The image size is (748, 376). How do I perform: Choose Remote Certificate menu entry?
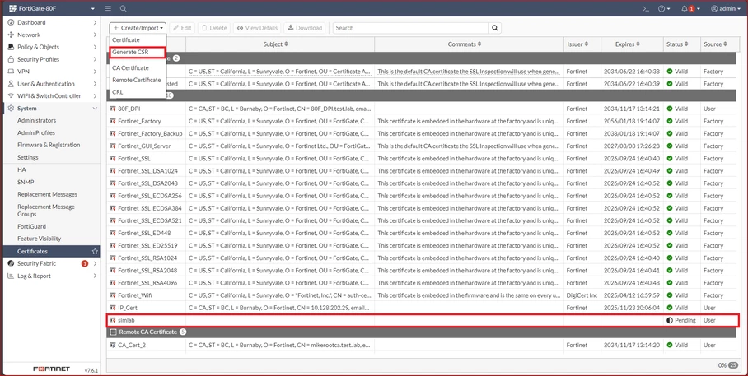138,80
